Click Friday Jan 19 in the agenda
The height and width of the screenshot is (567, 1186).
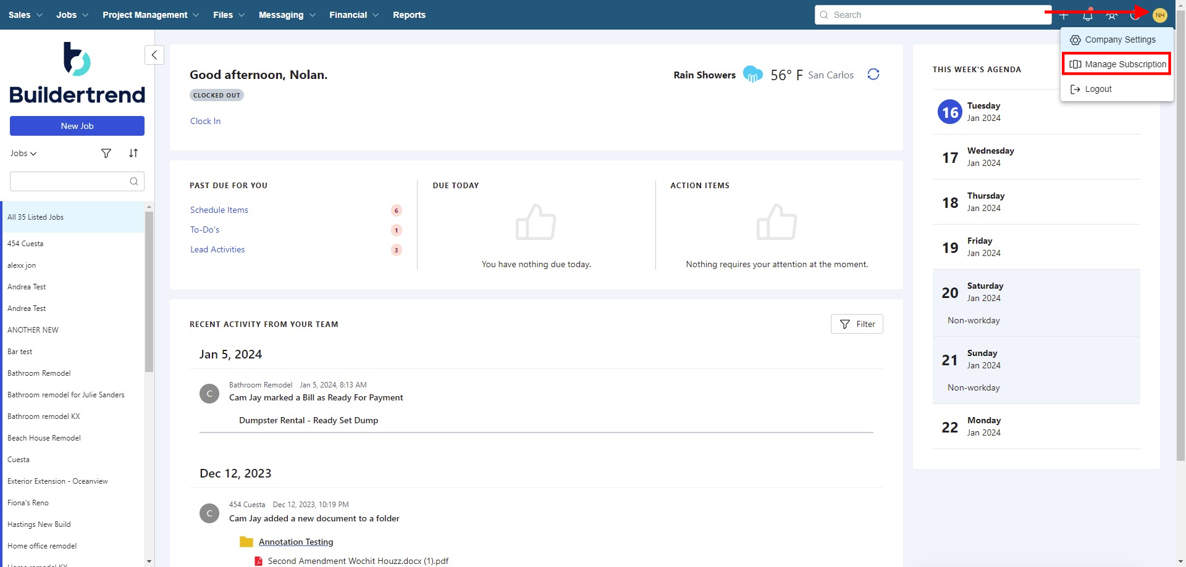tap(1037, 247)
